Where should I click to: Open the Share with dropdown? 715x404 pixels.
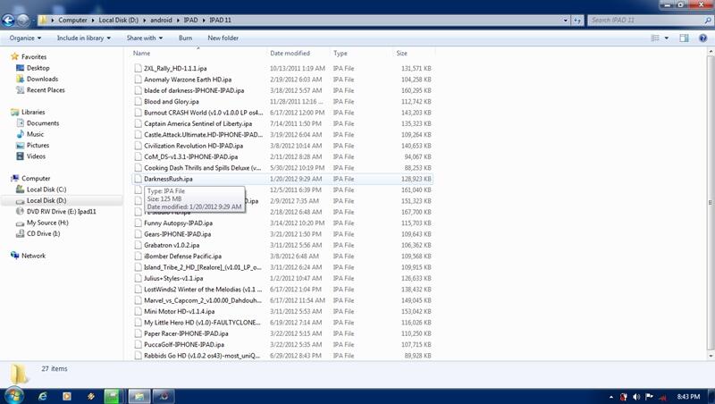pyautogui.click(x=145, y=38)
